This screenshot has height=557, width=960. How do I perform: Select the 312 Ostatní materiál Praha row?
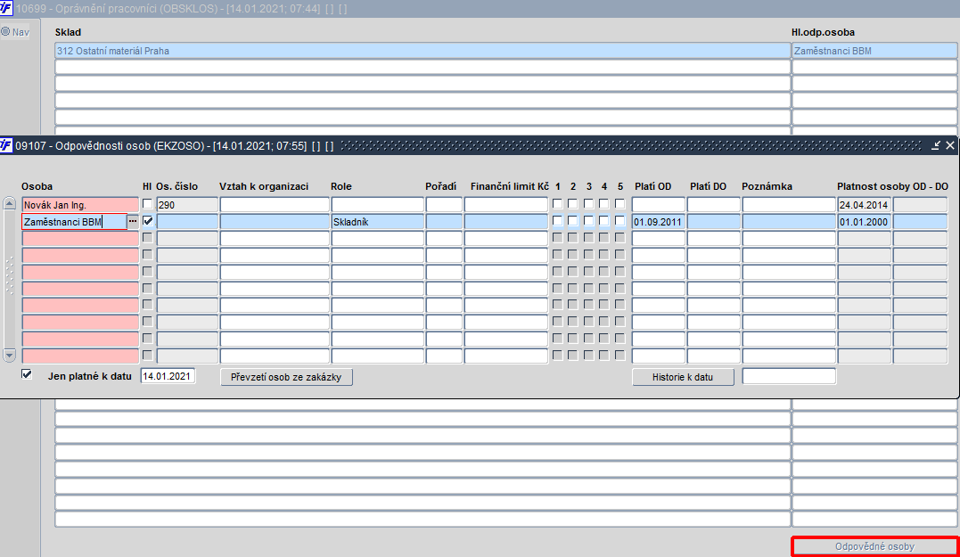[423, 51]
